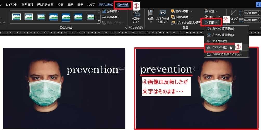This screenshot has height=130, width=261.
Task: Open the 差し込み文書 ribbon tab
Action: tap(45, 5)
